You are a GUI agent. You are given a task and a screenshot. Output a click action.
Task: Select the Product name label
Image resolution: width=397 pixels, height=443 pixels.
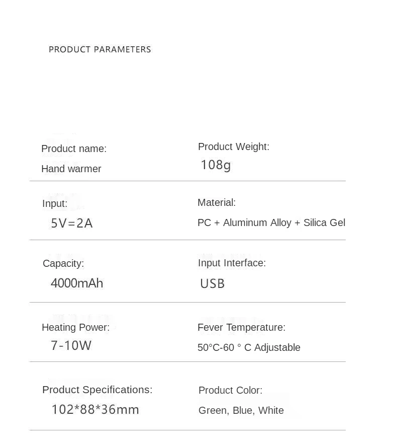click(x=74, y=149)
